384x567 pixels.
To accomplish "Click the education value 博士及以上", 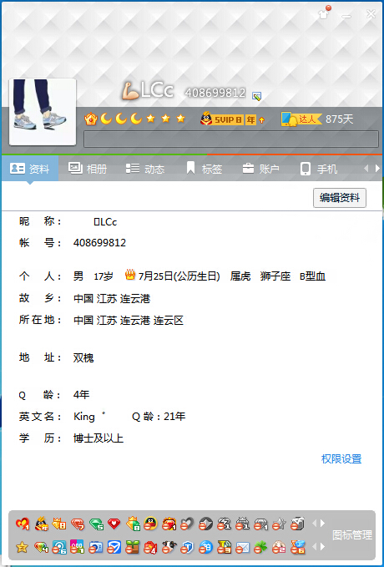I will tap(99, 438).
